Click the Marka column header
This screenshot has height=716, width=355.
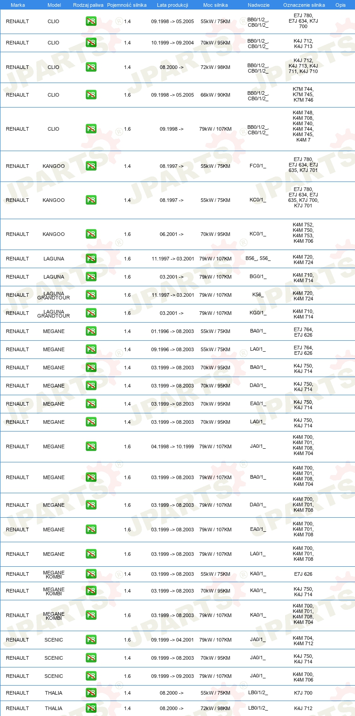tap(18, 5)
